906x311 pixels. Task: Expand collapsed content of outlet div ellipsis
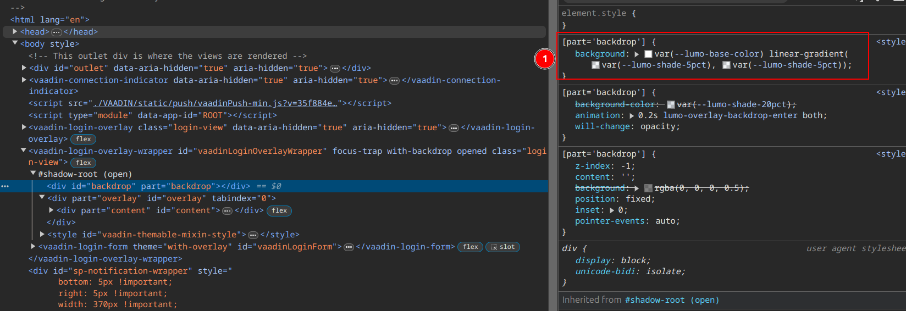[335, 69]
